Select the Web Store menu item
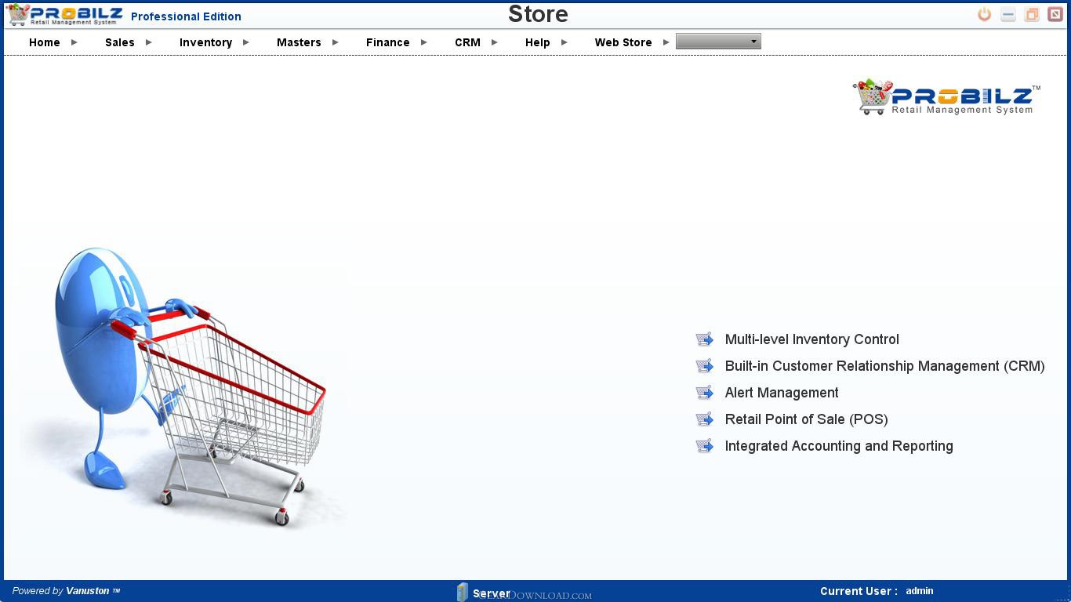 (x=623, y=42)
